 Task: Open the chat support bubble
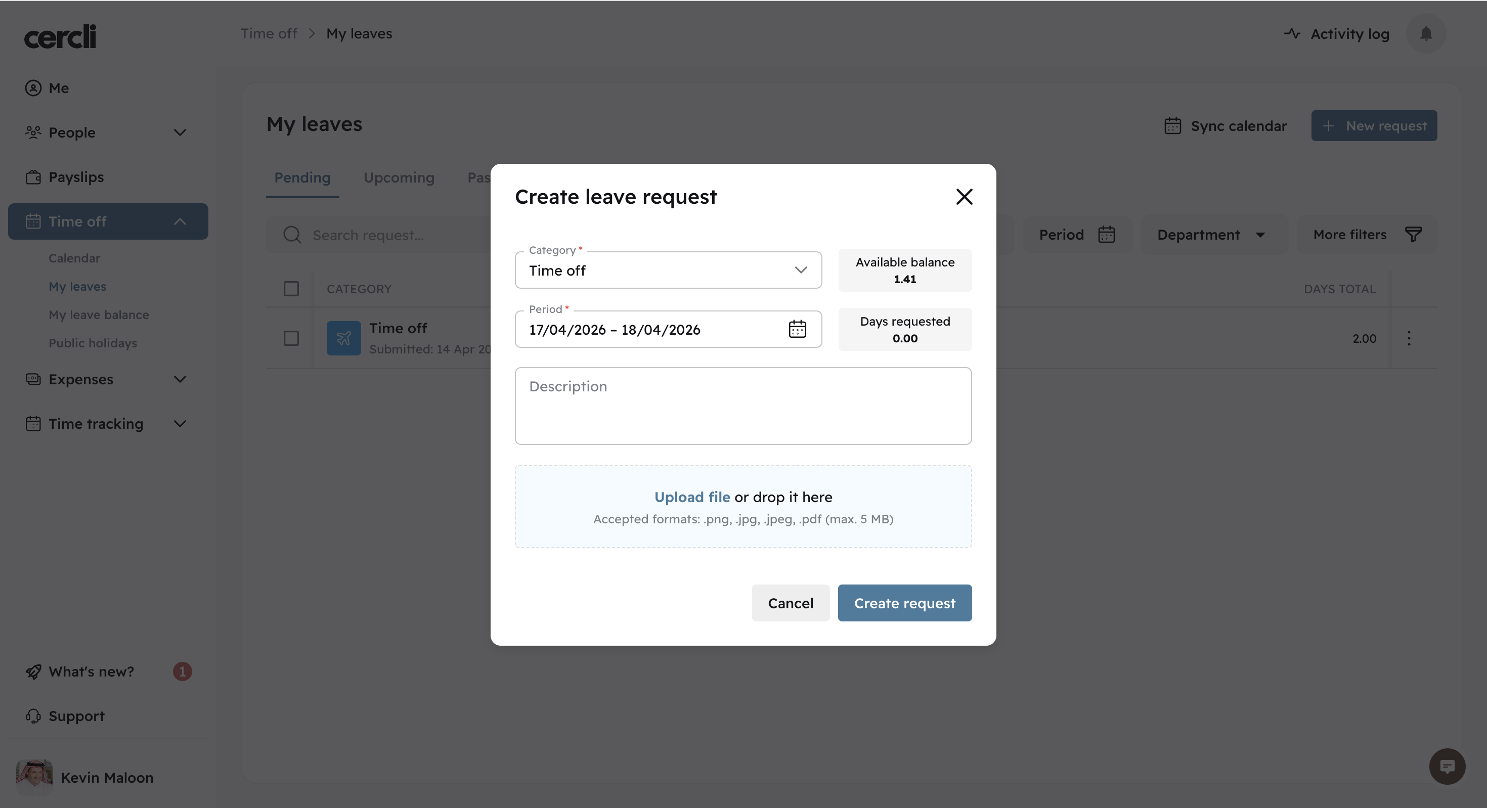click(x=1447, y=767)
